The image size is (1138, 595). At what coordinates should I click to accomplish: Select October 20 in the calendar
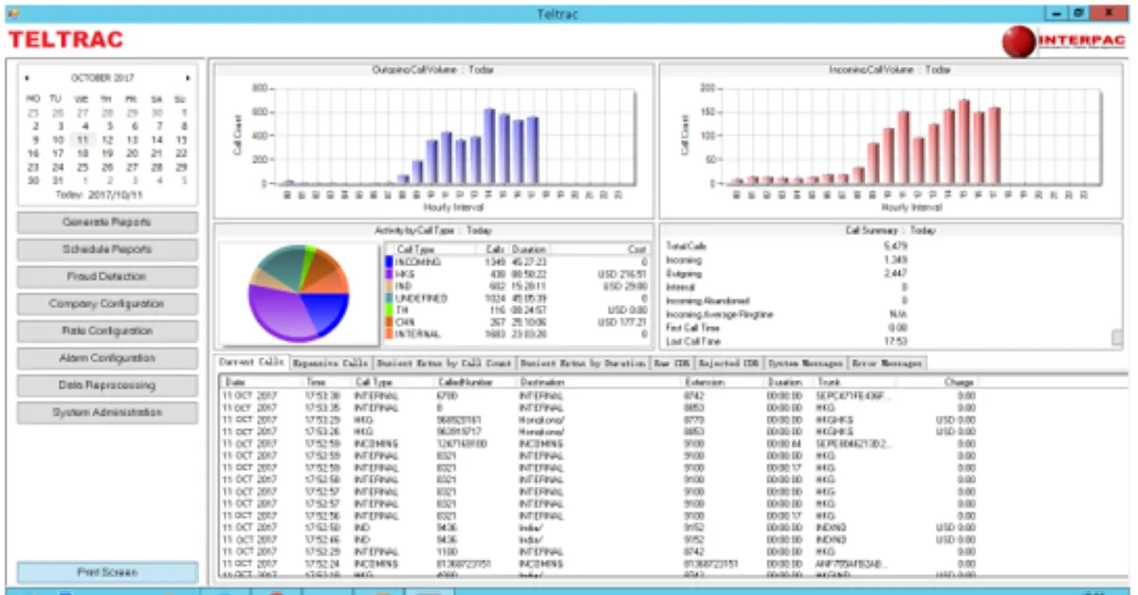(x=132, y=153)
